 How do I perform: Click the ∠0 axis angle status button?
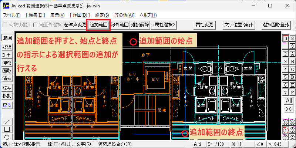coord(260,144)
